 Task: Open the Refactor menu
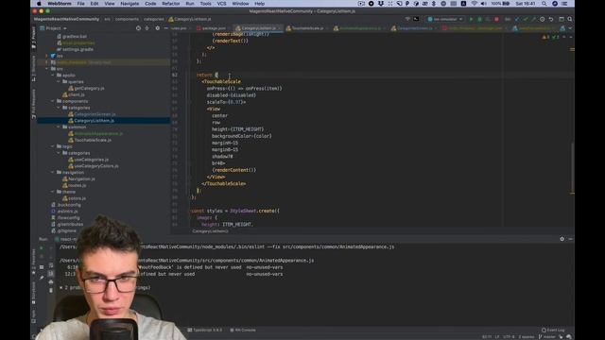click(x=170, y=4)
